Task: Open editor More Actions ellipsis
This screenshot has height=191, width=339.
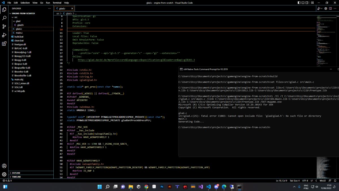Action: point(335,8)
